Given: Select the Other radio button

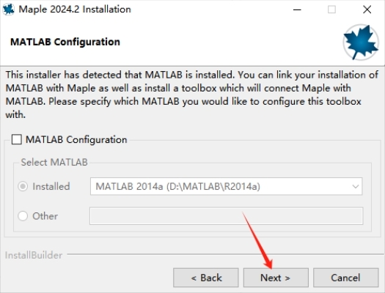Looking at the screenshot, I should point(23,216).
